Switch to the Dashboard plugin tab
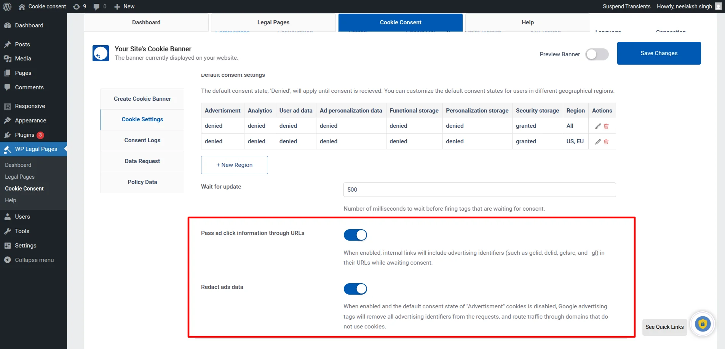Viewport: 725px width, 349px height. [146, 22]
